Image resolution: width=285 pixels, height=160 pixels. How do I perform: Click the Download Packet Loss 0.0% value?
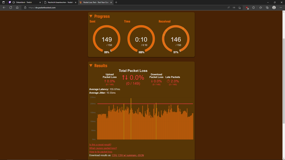tap(156, 81)
